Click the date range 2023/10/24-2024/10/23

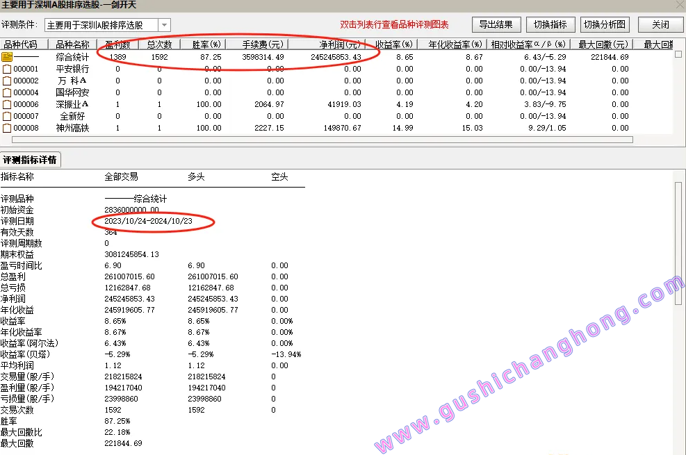(148, 221)
